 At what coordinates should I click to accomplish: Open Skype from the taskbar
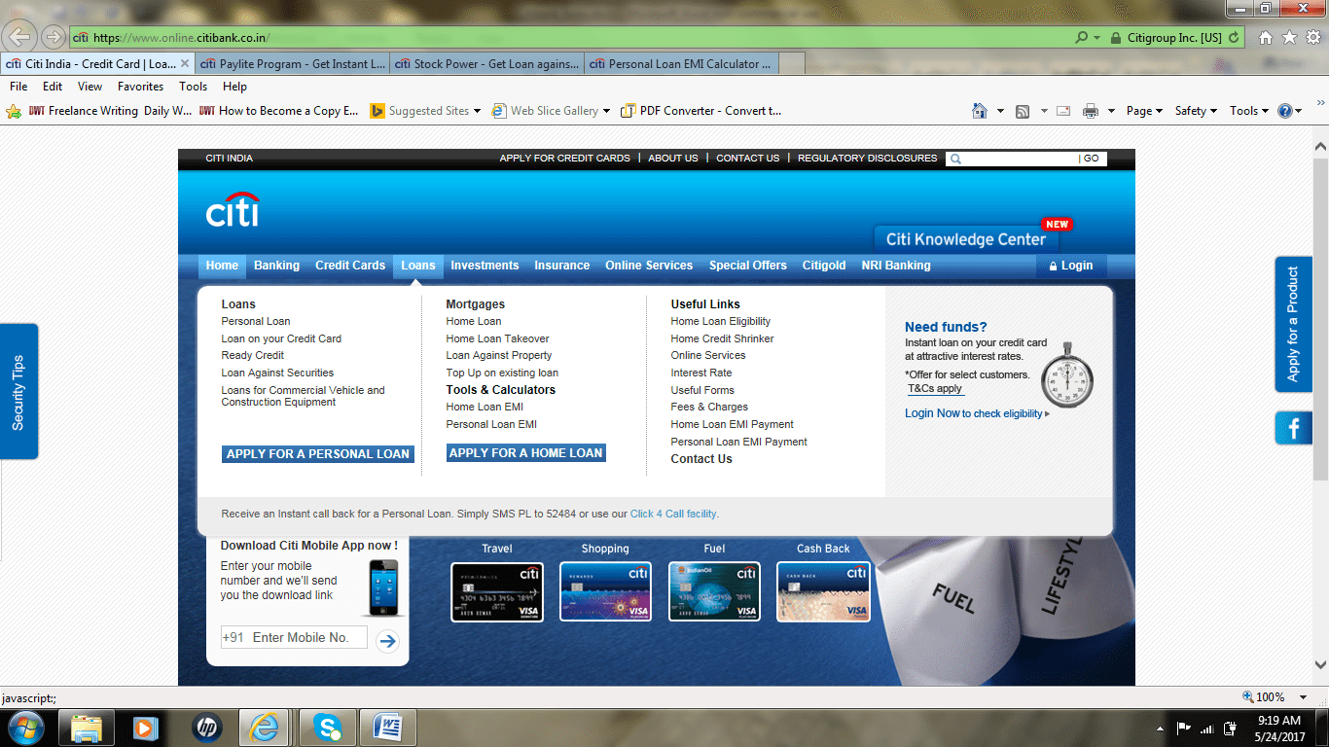328,728
